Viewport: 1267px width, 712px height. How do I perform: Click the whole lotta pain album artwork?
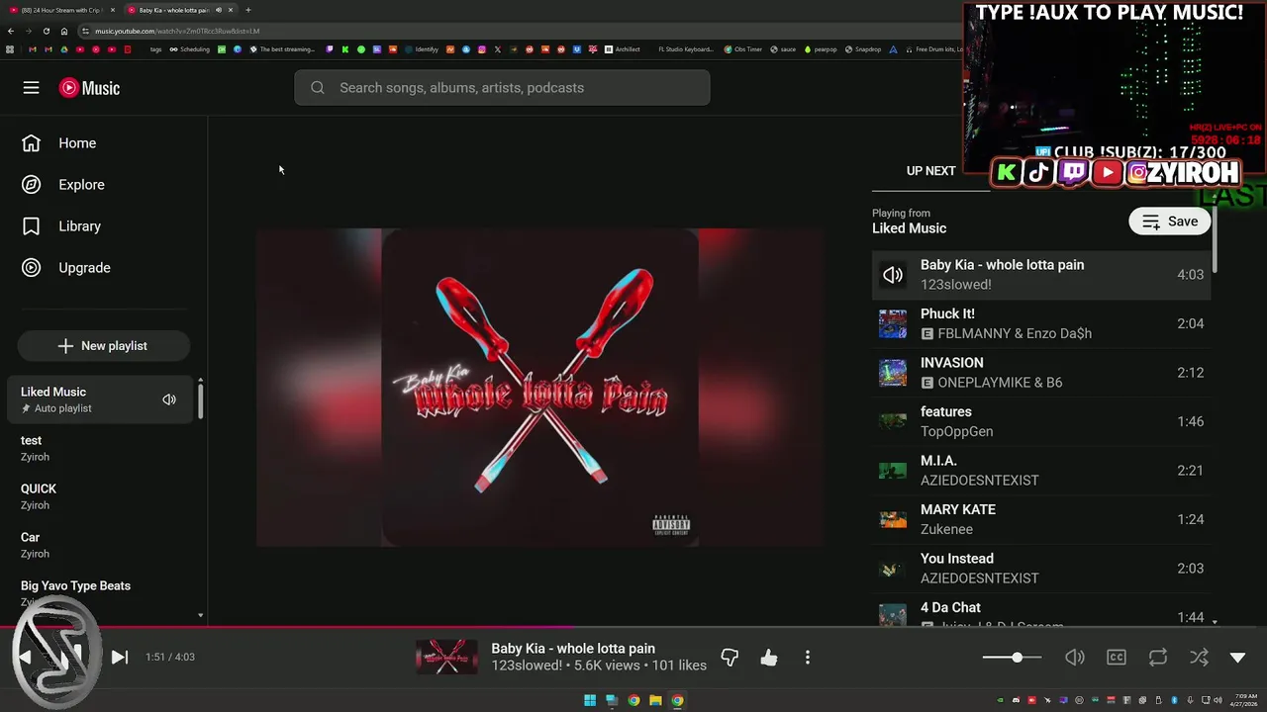(540, 388)
